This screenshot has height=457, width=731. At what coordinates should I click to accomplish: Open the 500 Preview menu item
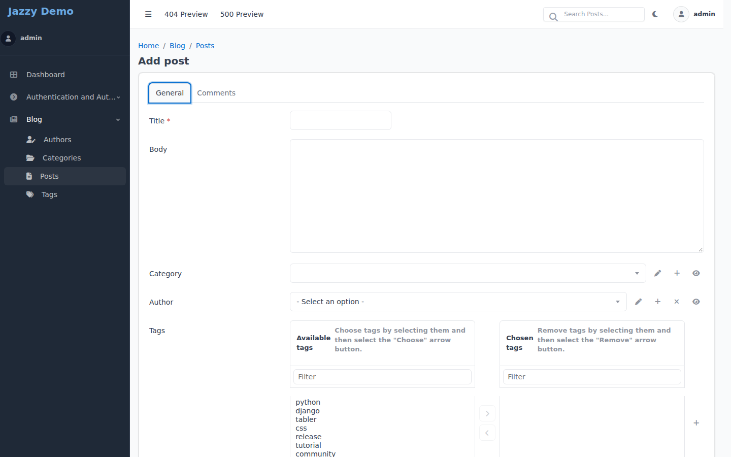coord(242,14)
